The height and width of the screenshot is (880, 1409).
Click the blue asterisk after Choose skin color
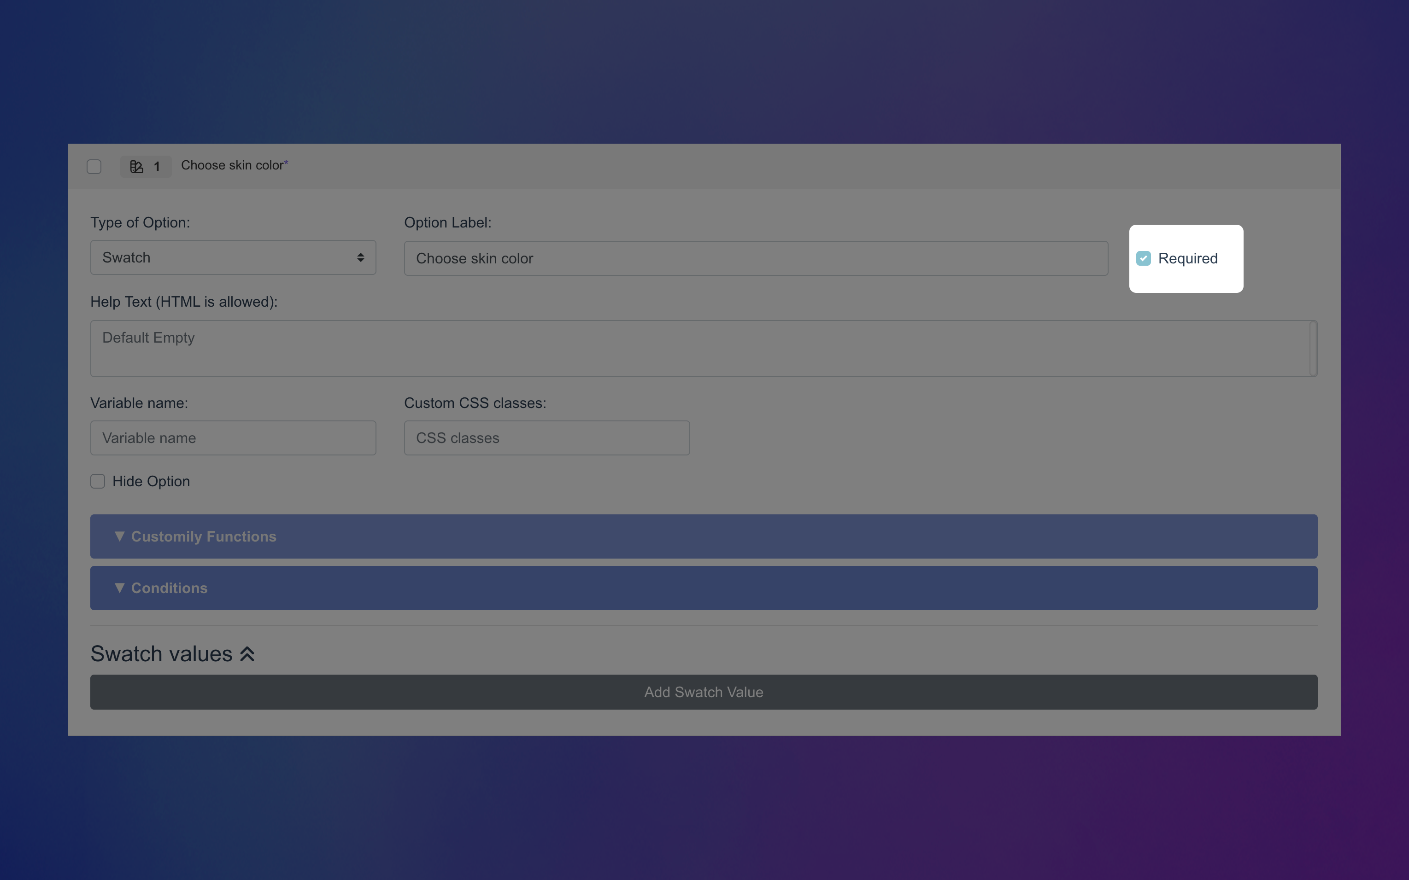287,163
